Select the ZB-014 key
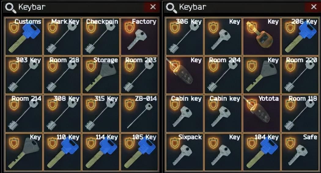This screenshot has height=173, width=321. coord(139,113)
